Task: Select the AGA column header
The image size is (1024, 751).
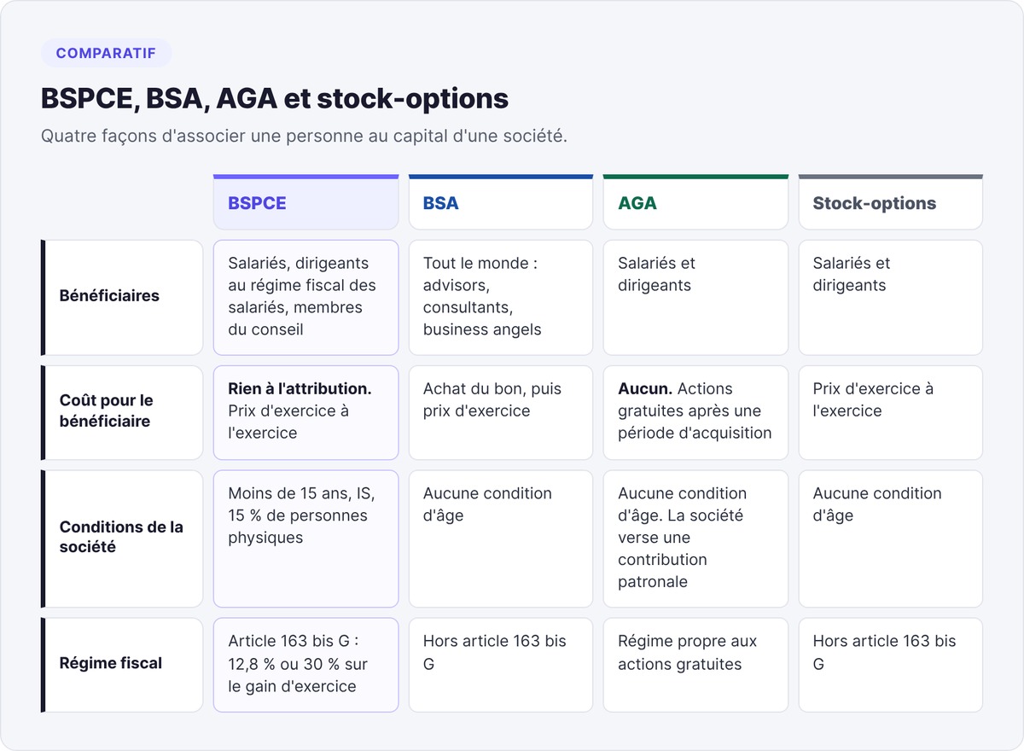Action: click(x=695, y=202)
